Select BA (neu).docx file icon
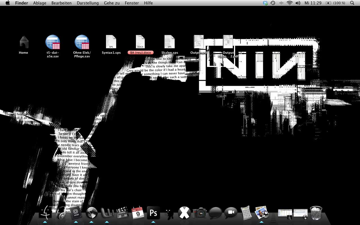This screenshot has width=360, height=225. [140, 42]
